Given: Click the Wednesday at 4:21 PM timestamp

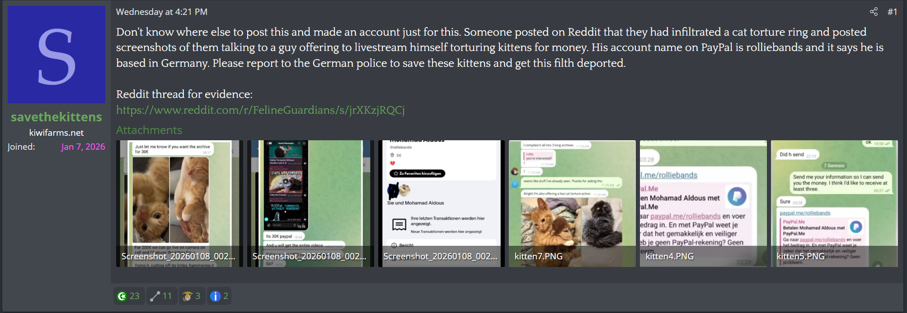Looking at the screenshot, I should pyautogui.click(x=162, y=12).
